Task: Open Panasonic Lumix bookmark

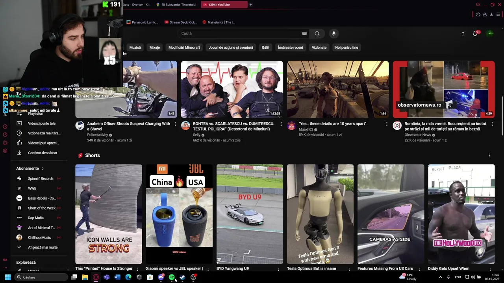Action: click(x=142, y=22)
